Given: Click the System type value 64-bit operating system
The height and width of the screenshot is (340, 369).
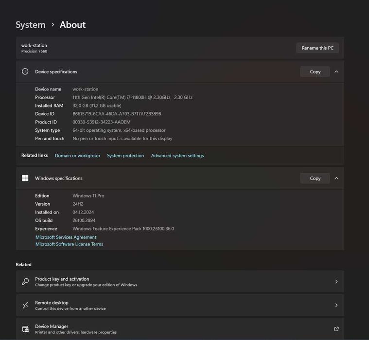Looking at the screenshot, I should click(119, 130).
